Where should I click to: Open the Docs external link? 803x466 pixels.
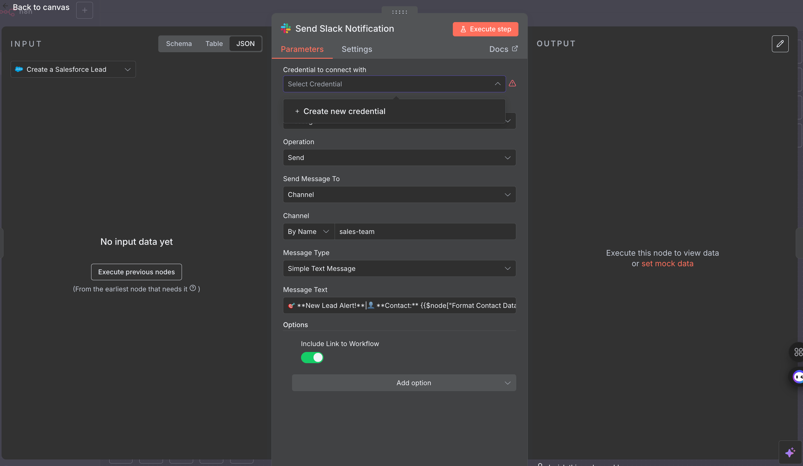click(503, 49)
